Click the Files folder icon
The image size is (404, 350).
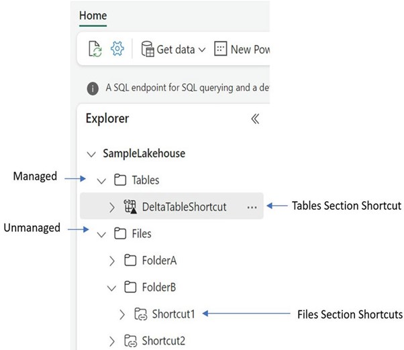pyautogui.click(x=120, y=233)
